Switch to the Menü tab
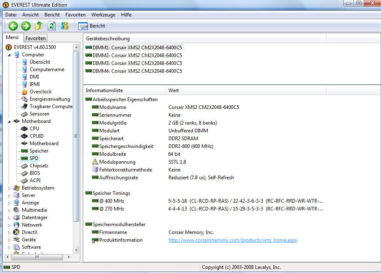Viewport: 381px width, 273px height. [x=12, y=37]
